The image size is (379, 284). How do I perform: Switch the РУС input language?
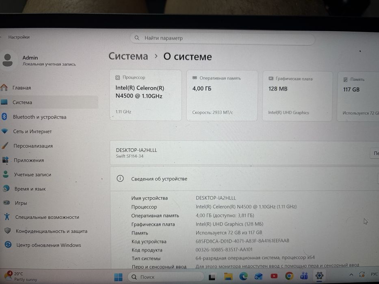374,274
